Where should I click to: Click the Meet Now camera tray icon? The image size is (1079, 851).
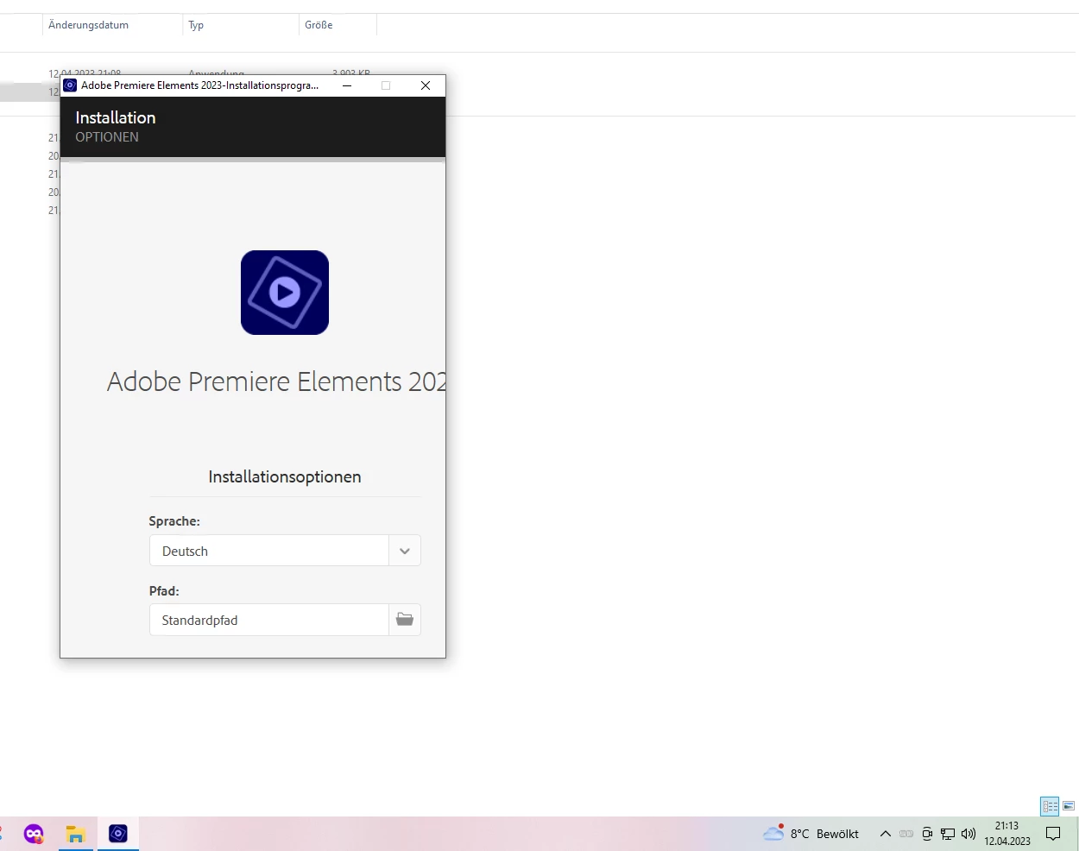[927, 834]
